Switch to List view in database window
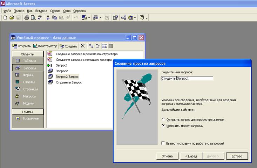257x168 pixels. 104,46
